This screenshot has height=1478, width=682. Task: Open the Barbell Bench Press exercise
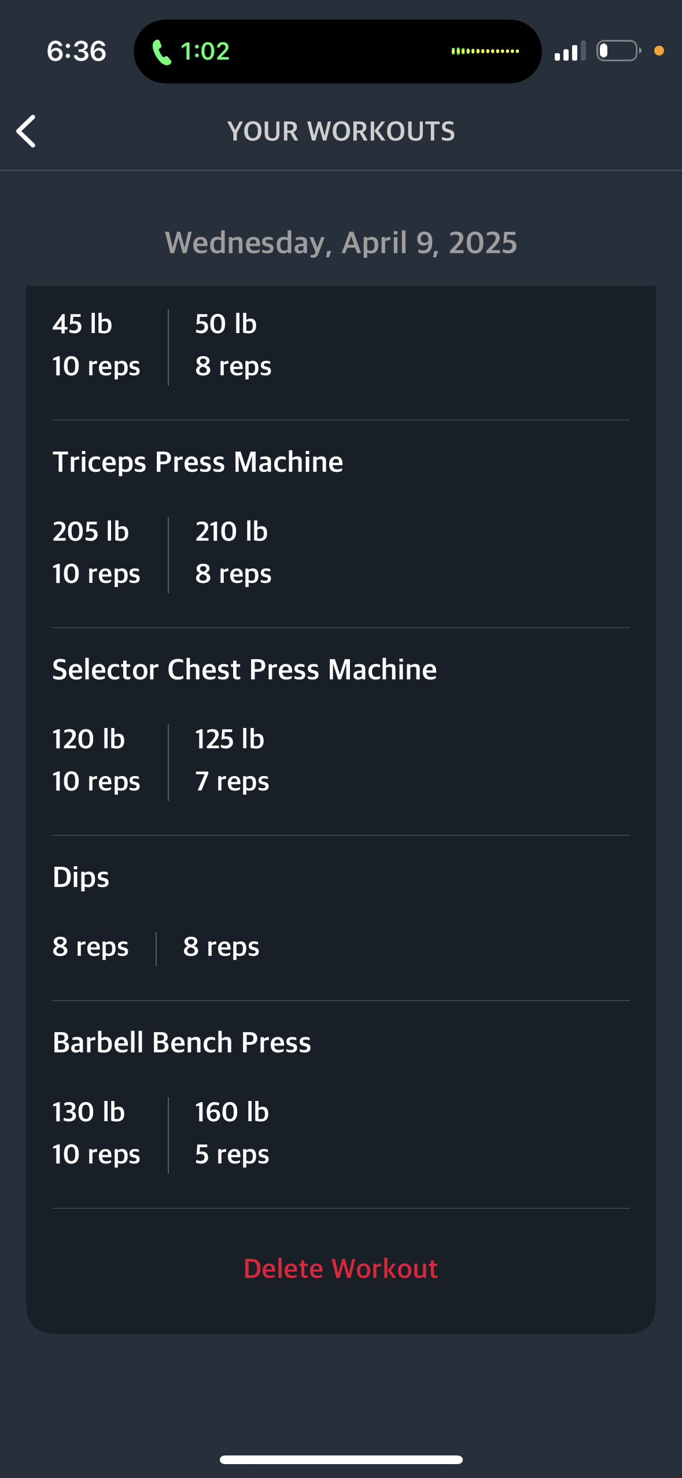[x=182, y=1043]
